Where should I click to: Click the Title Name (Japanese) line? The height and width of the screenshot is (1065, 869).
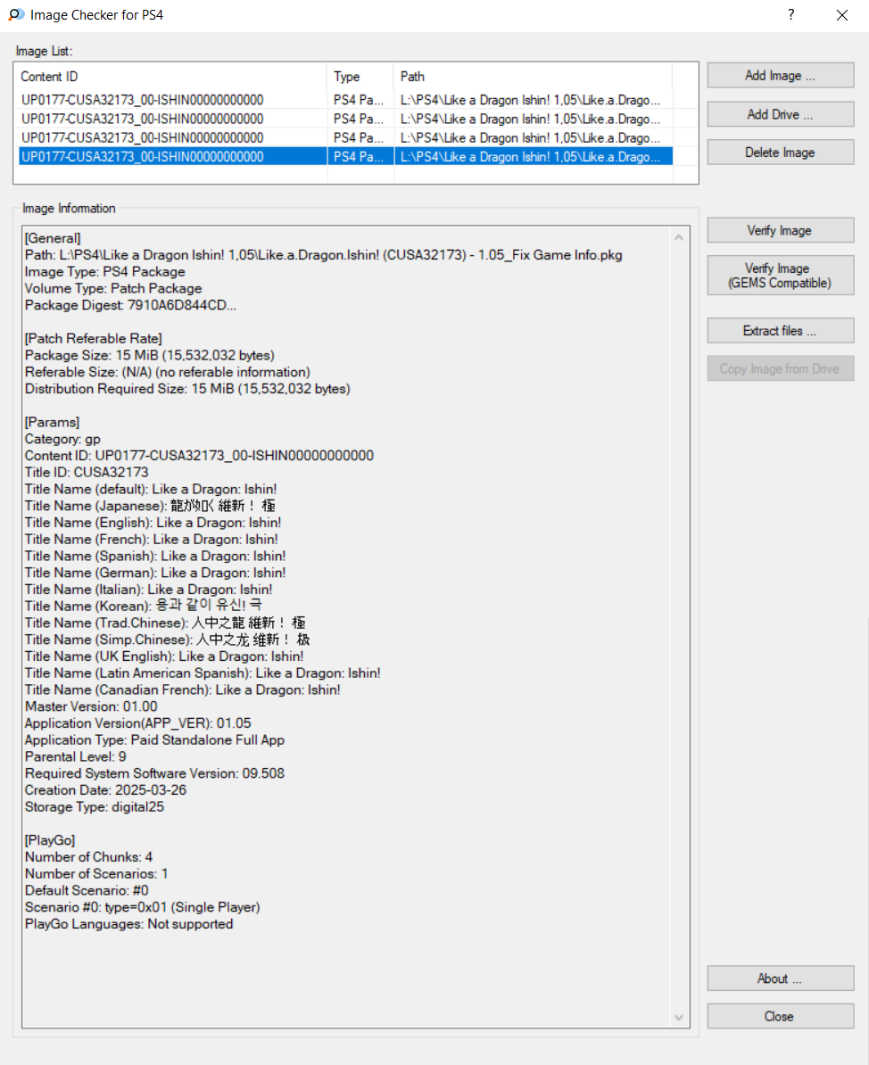(150, 506)
